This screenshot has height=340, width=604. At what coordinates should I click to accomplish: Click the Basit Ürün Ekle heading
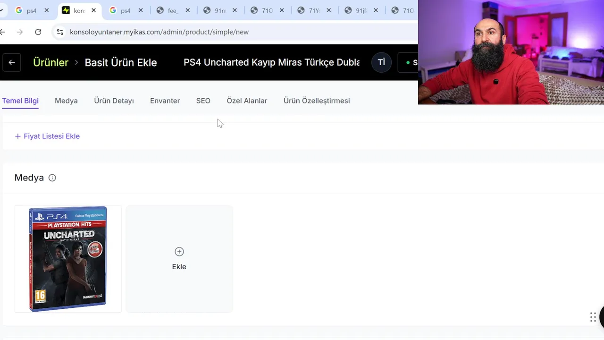click(121, 62)
